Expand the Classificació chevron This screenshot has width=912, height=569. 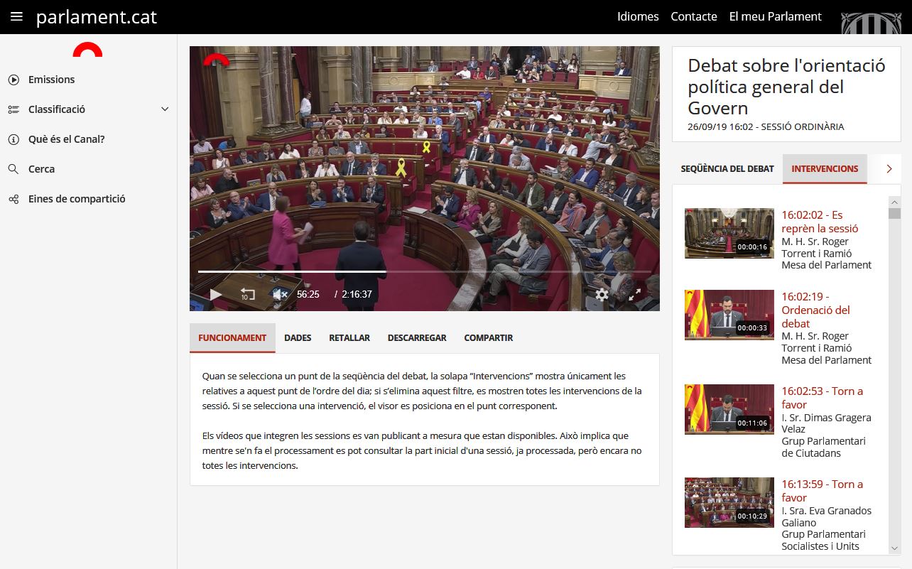[165, 109]
